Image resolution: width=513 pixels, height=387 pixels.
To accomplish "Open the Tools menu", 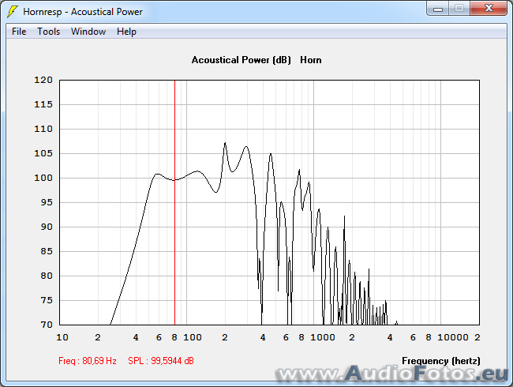I will pyautogui.click(x=48, y=32).
